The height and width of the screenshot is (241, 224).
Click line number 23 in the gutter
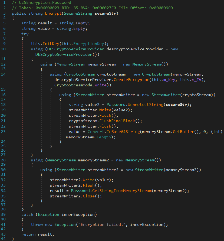3,132
